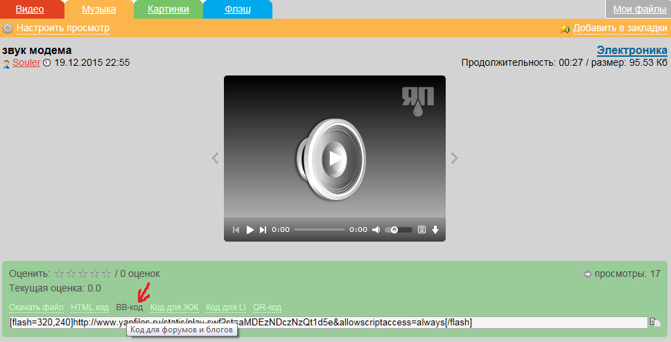The width and height of the screenshot is (671, 342).
Task: Open Настроить просмотр link
Action: point(63,28)
